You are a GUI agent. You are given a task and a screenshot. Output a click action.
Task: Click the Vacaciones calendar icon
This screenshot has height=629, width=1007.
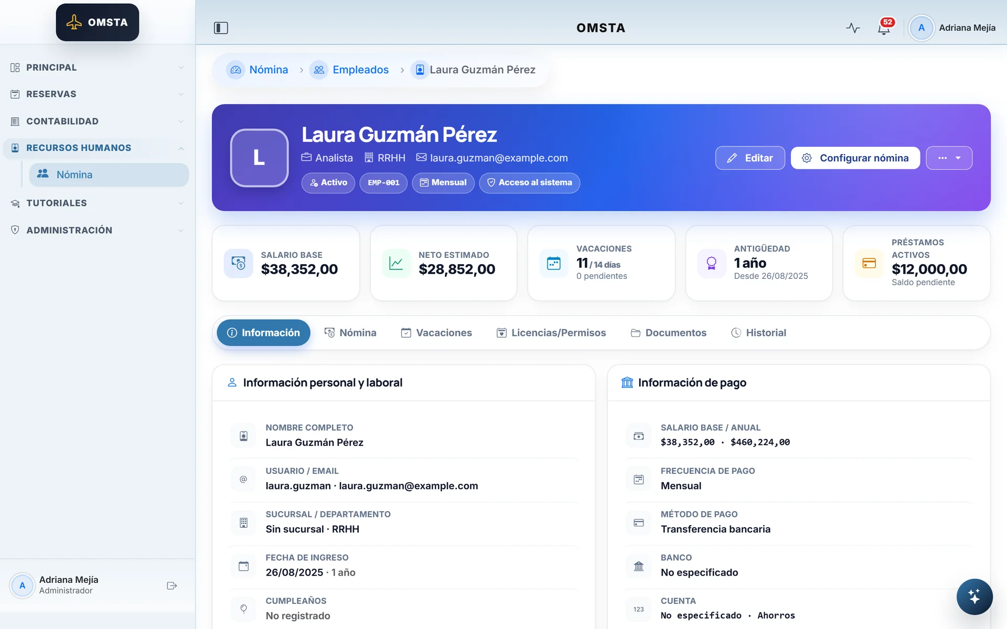pyautogui.click(x=554, y=263)
